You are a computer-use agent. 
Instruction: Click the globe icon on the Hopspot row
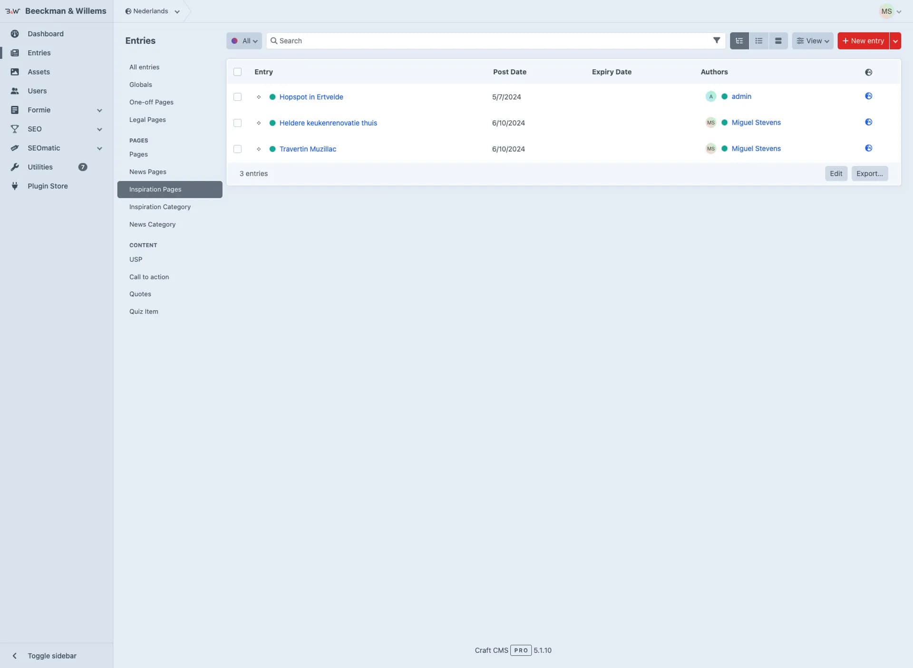click(868, 96)
